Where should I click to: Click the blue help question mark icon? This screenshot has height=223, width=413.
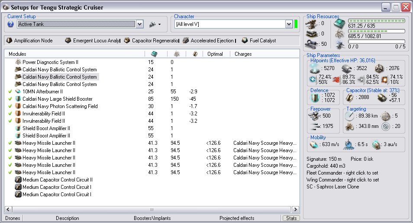pyautogui.click(x=10, y=24)
